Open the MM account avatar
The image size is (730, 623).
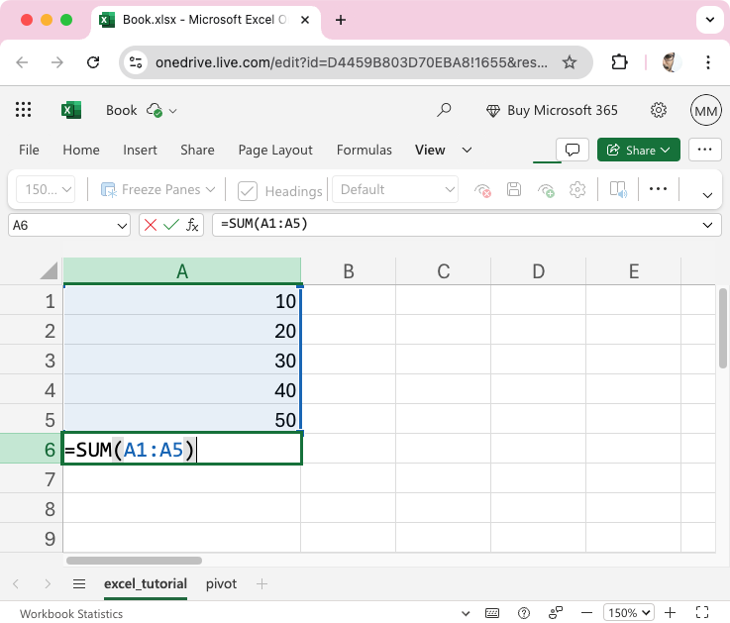point(706,110)
